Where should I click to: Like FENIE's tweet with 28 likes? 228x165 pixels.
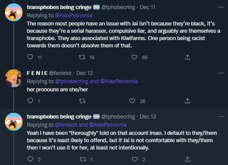132,101
